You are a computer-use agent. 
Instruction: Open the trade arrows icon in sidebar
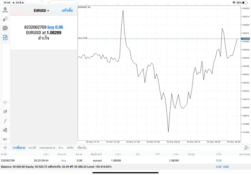5,19
